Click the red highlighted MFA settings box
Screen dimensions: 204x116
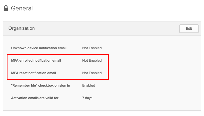point(58,67)
